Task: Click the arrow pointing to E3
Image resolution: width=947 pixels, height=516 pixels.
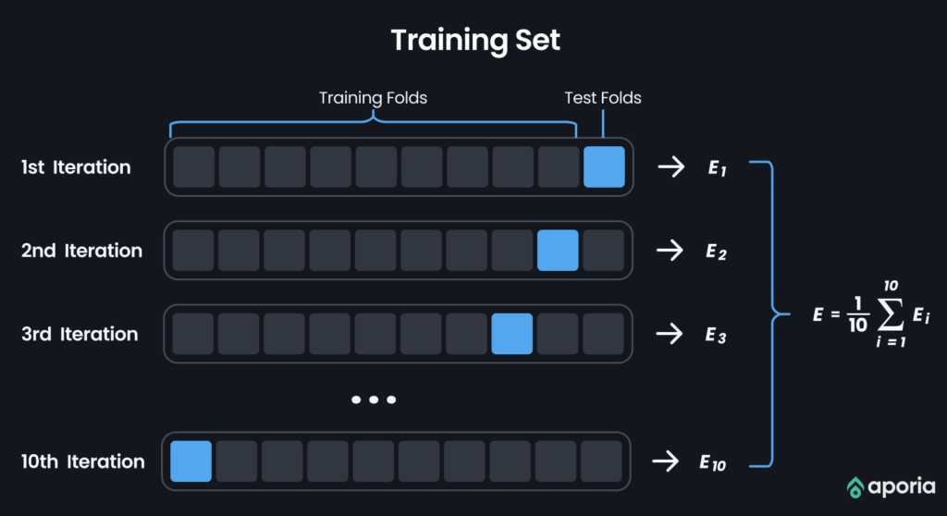Action: point(670,334)
